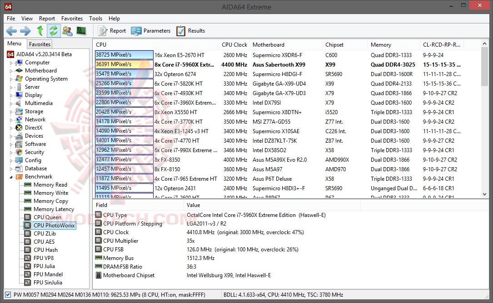Select the Devices tree item
This screenshot has width=493, height=303.
(34, 136)
